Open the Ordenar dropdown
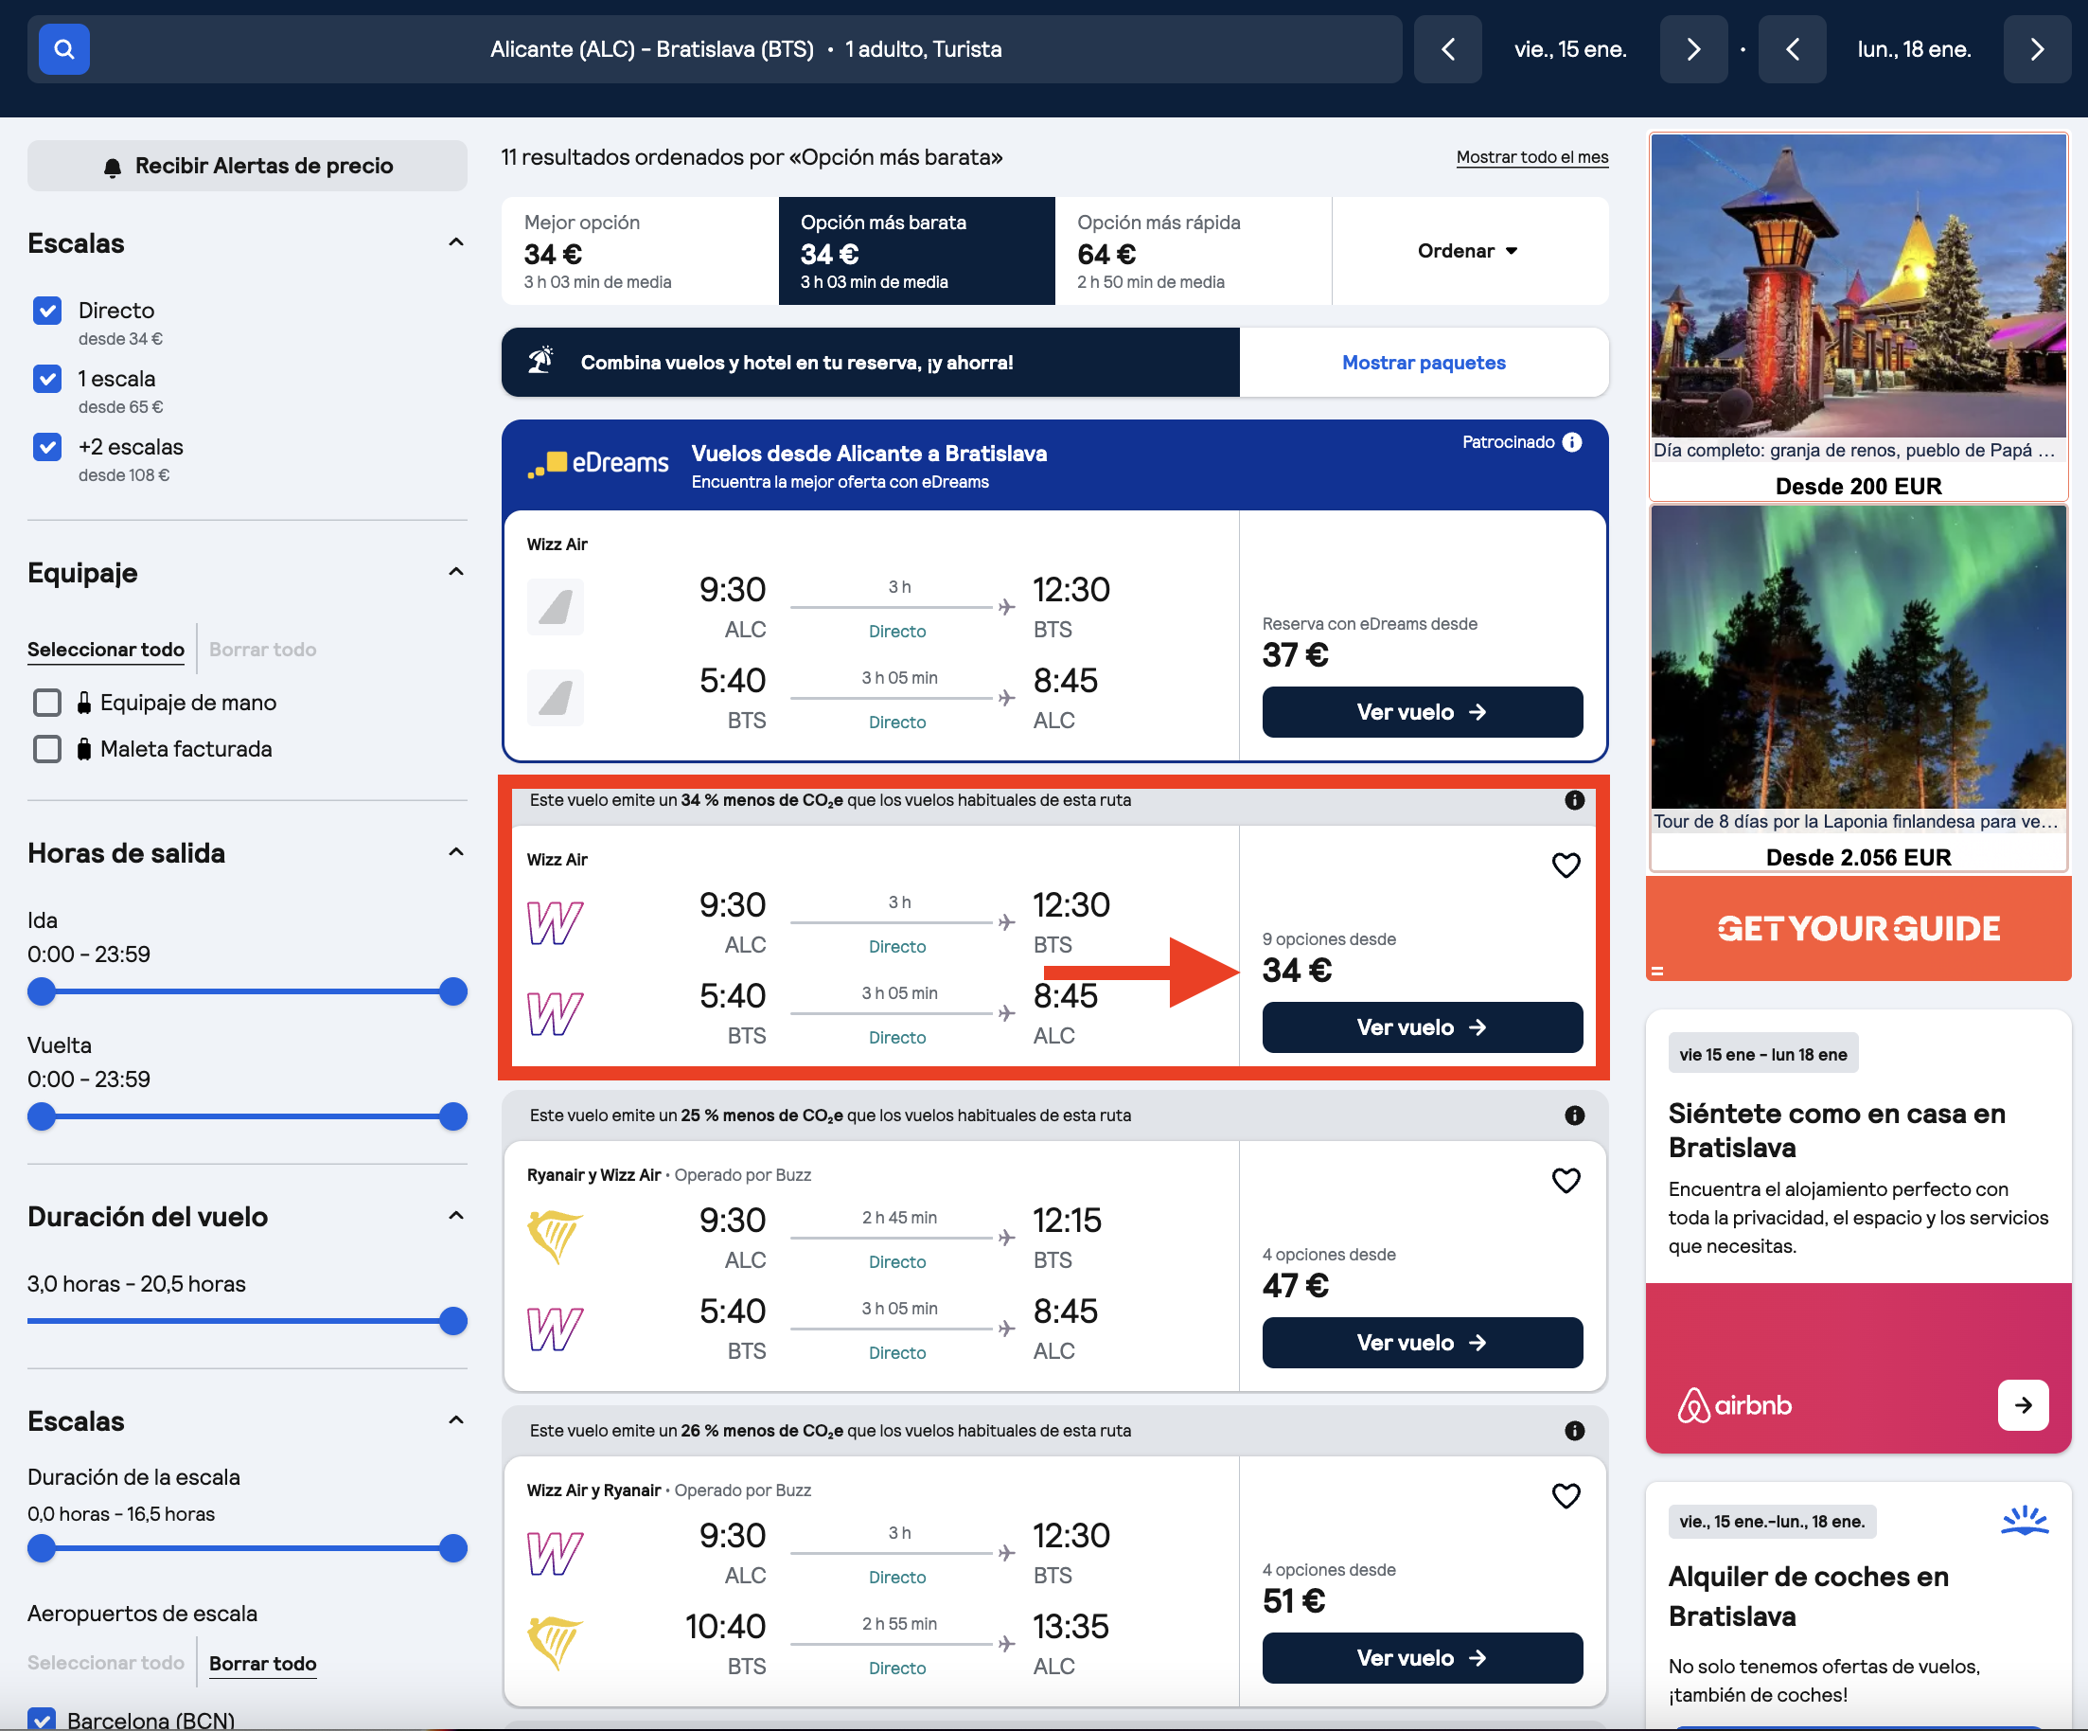This screenshot has width=2088, height=1731. coord(1469,251)
